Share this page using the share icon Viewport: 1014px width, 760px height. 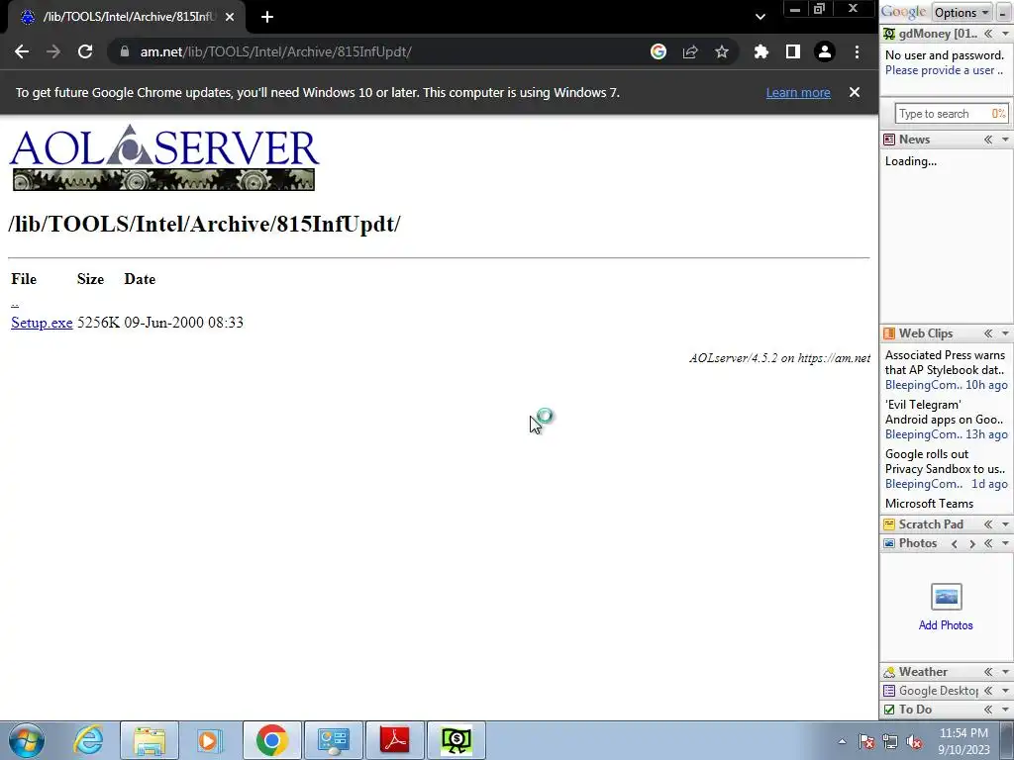690,51
